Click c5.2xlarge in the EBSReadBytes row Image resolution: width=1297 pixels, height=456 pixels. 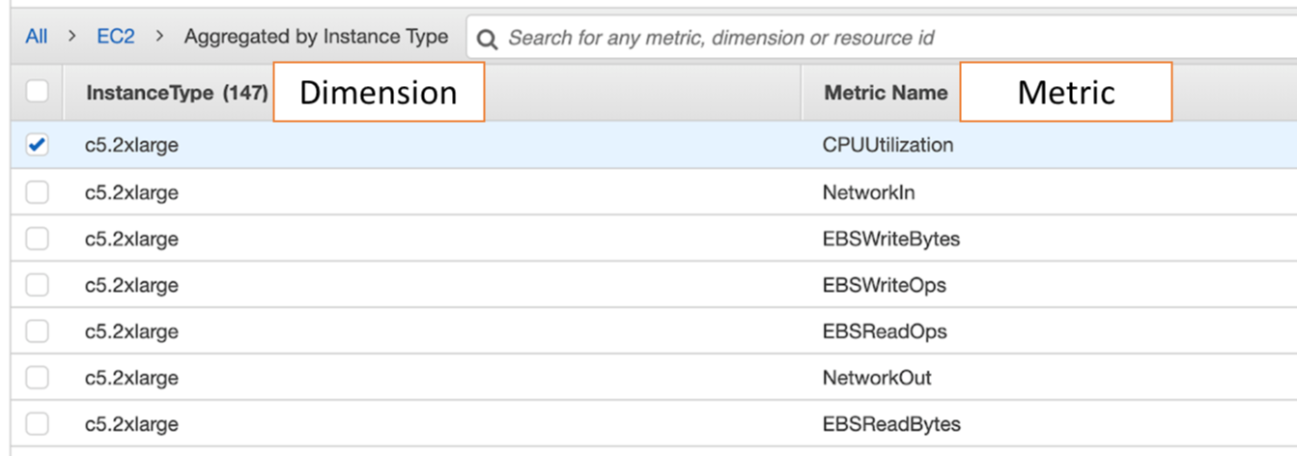pos(131,424)
